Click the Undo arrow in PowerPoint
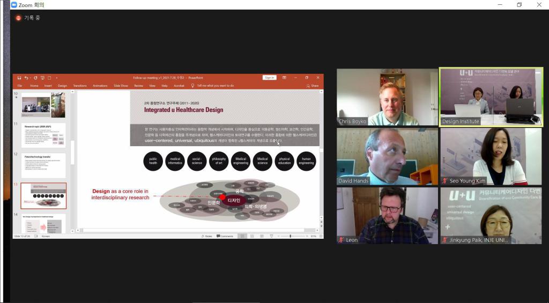The height and width of the screenshot is (303, 549). tap(26, 78)
